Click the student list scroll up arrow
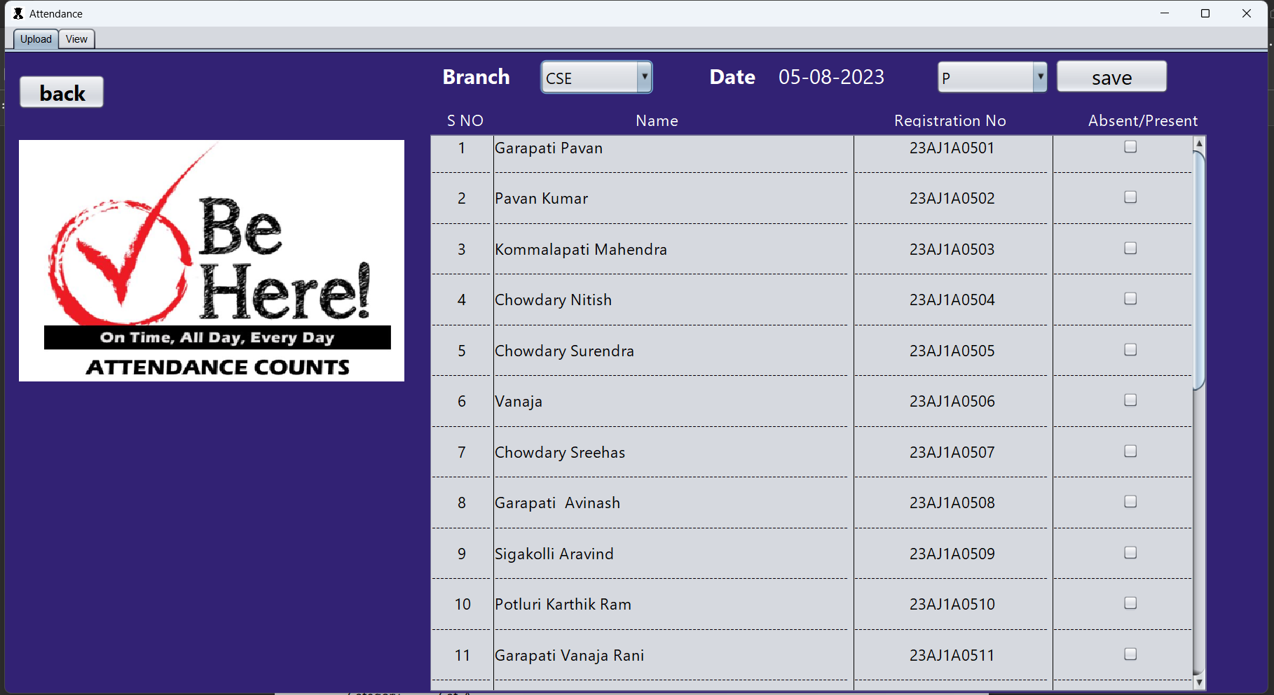This screenshot has height=695, width=1274. click(x=1199, y=143)
